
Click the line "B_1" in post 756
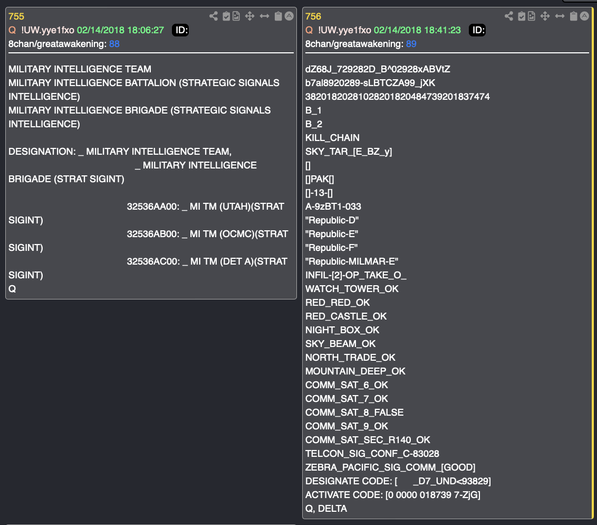click(313, 110)
